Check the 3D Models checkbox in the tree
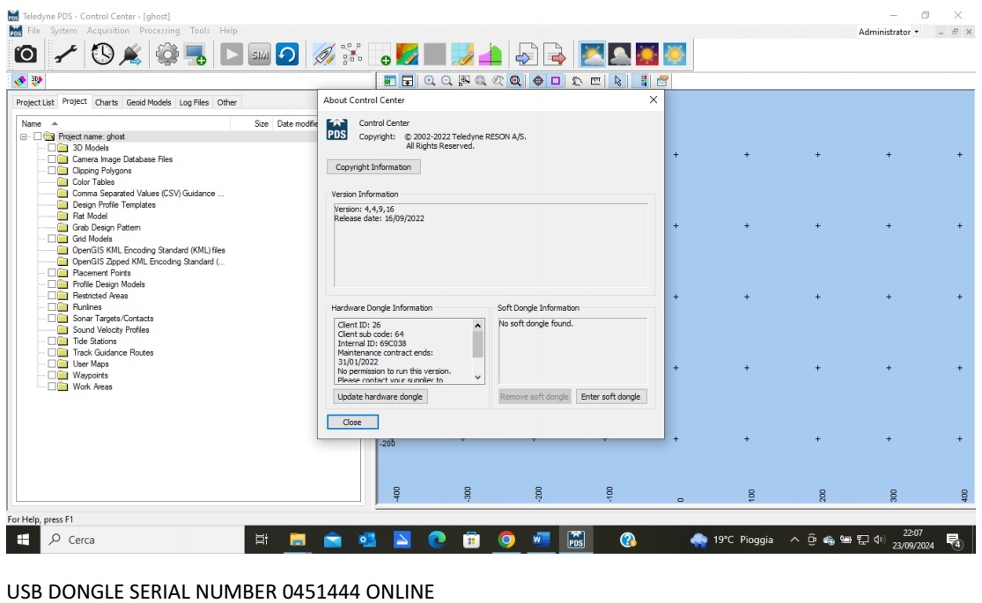Screen dimensions: 982x603 [x=51, y=148]
